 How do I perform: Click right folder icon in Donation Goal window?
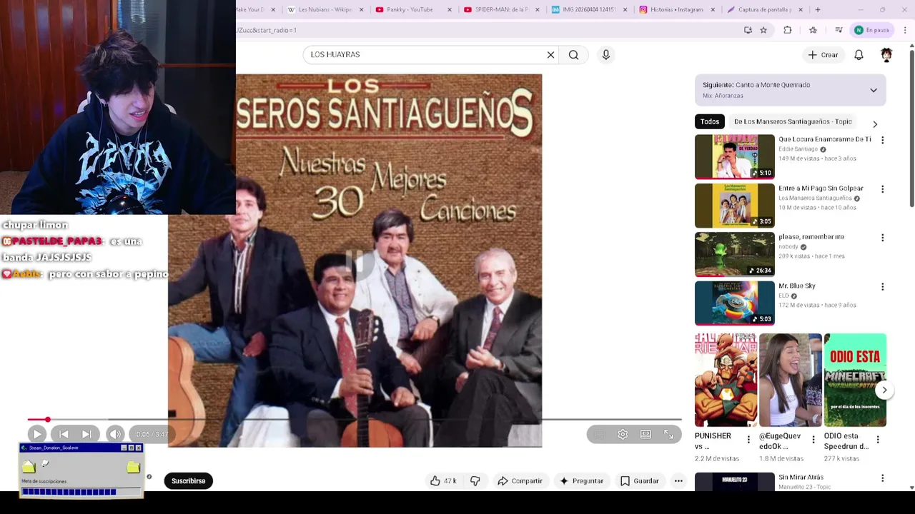133,467
